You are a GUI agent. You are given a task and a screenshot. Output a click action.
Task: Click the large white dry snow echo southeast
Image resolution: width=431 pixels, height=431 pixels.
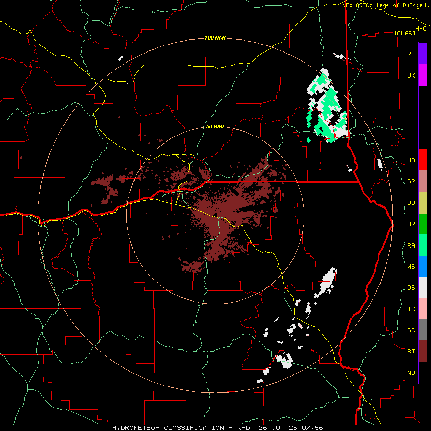tap(326, 283)
